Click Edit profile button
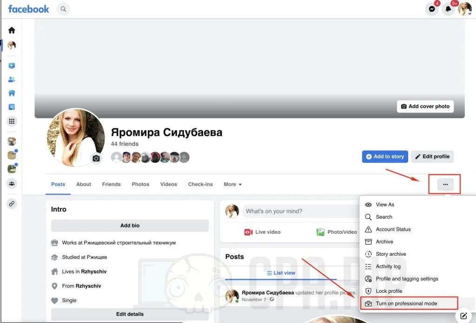476x323 pixels. (x=432, y=157)
